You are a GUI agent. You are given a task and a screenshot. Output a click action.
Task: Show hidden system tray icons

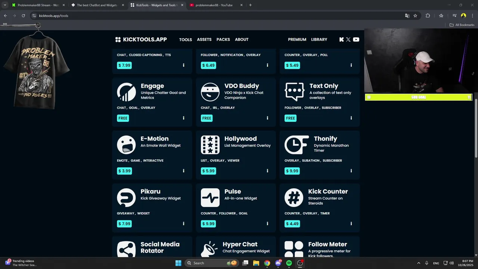pos(419,263)
